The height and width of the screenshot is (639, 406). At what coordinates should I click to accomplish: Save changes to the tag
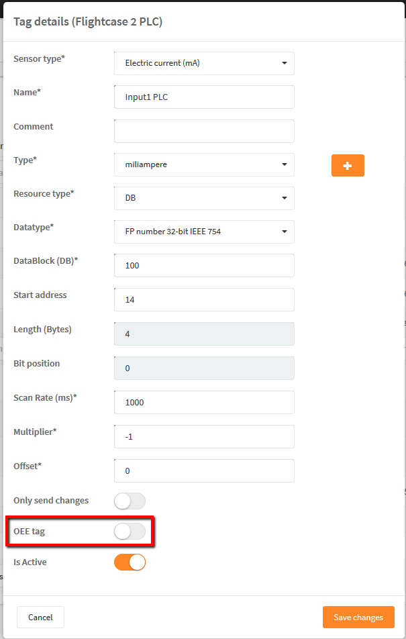tap(358, 618)
